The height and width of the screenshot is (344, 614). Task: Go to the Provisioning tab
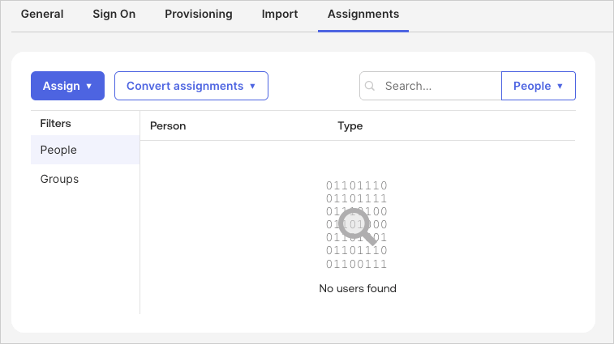[198, 15]
